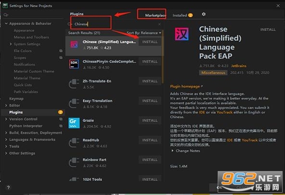Open the plugins settings gear icon
285x195 pixels.
204,14
